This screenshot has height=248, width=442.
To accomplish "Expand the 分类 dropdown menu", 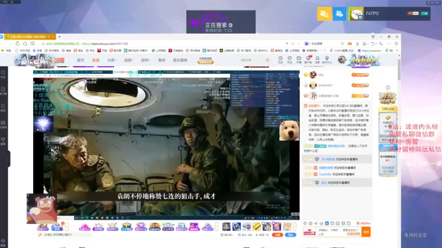I will 112,60.
